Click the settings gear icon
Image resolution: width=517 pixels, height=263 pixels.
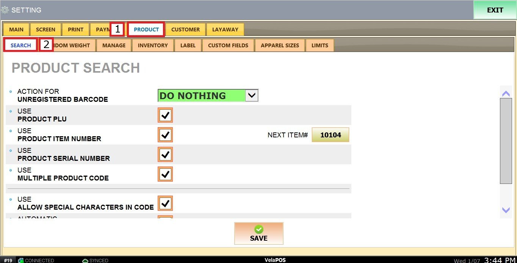(5, 10)
